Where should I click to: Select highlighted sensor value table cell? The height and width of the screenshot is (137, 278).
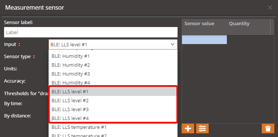click(204, 40)
